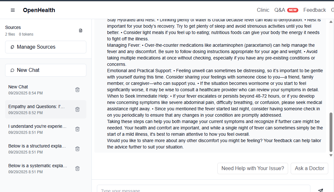The image size is (334, 192).
Task: Click the Sources document icon
Action: (81, 31)
